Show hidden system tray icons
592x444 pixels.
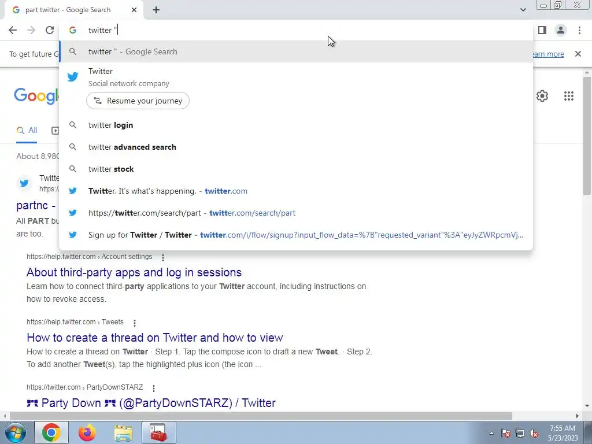pos(491,433)
